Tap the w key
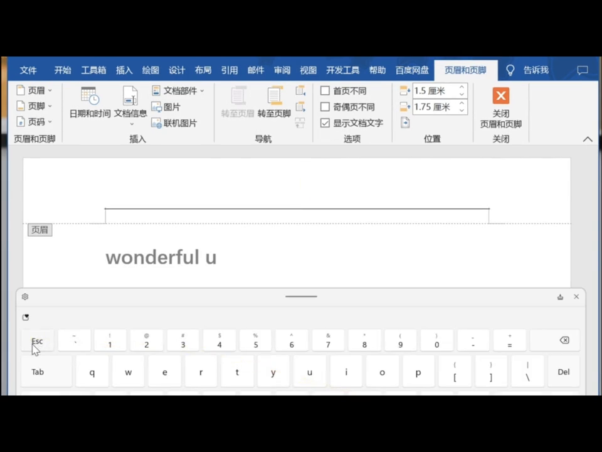The height and width of the screenshot is (452, 602). 128,372
